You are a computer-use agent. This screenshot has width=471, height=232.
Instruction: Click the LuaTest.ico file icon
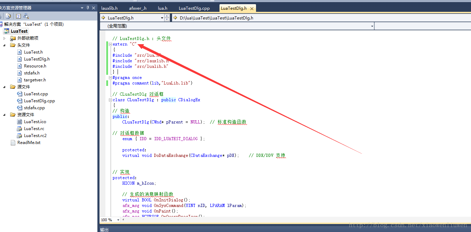coord(20,121)
